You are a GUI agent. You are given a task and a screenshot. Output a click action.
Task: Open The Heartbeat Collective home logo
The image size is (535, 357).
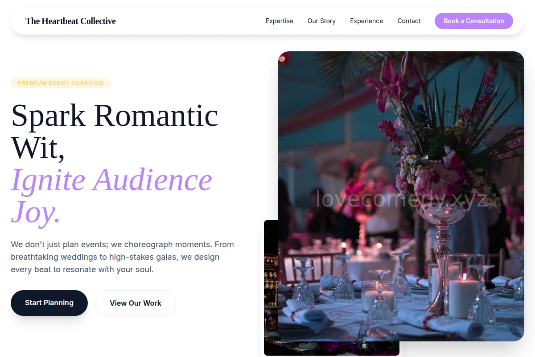(70, 21)
